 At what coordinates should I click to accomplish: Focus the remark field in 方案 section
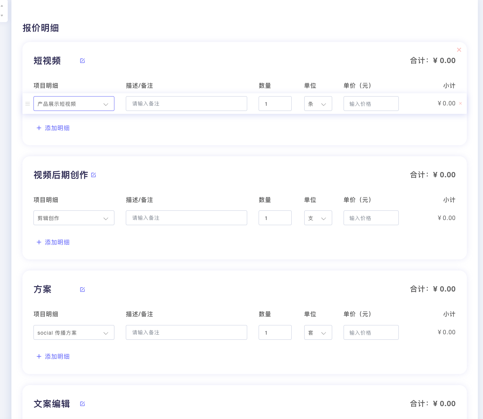click(187, 332)
